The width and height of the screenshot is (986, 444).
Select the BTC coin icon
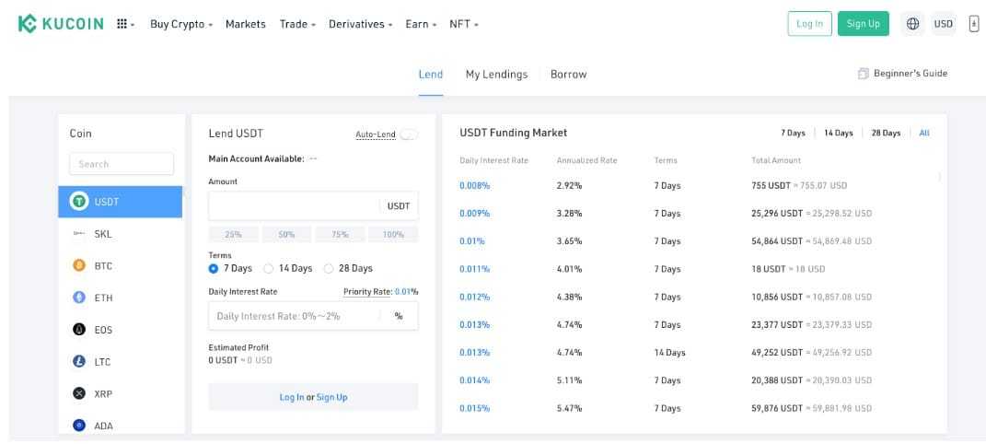point(79,265)
